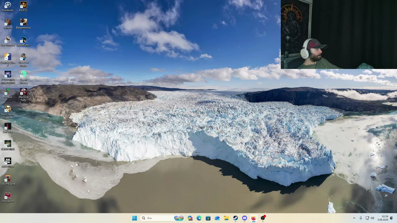
Task: Open the R.E.P.O. desktop shortcut
Action: tap(24, 7)
